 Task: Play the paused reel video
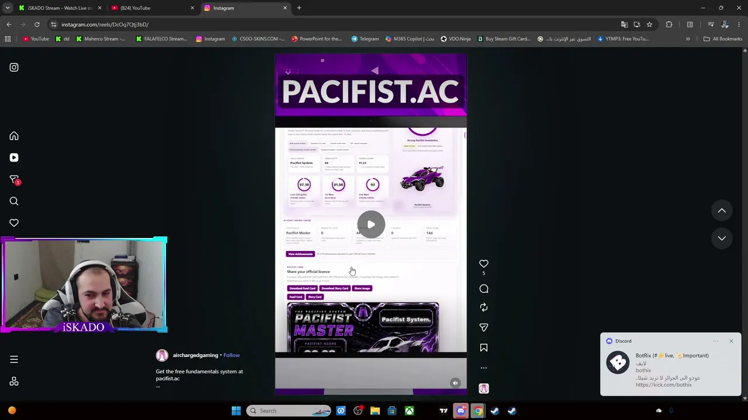pyautogui.click(x=371, y=225)
